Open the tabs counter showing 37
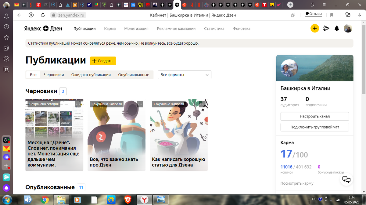This screenshot has width=366, height=205. tap(6, 69)
